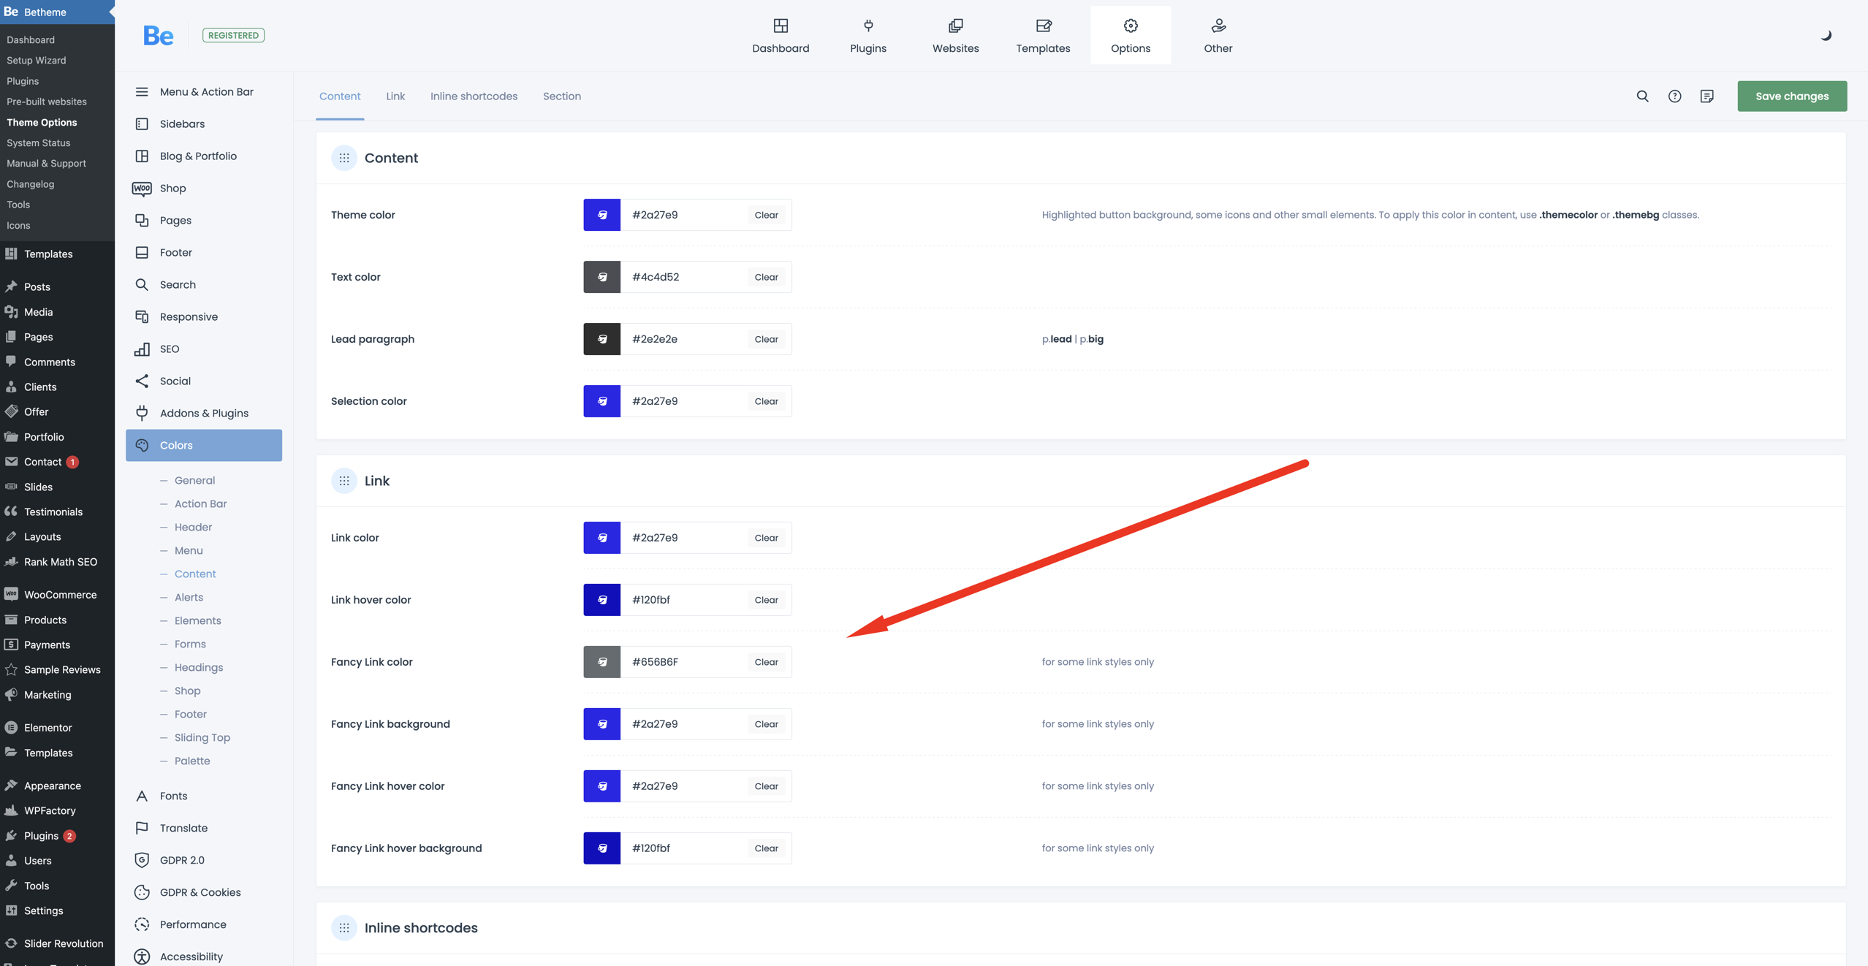Switch to the Inline shortcodes tab
This screenshot has height=966, width=1868.
point(474,96)
